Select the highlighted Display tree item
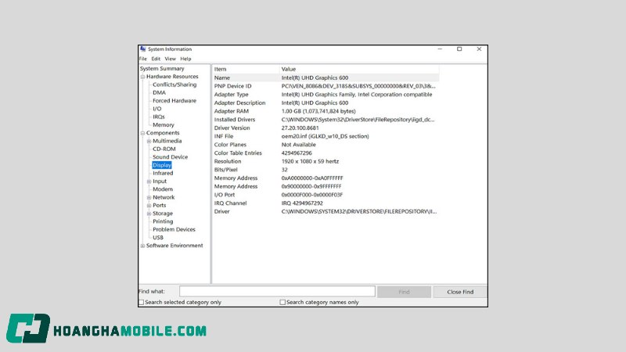 click(x=162, y=165)
